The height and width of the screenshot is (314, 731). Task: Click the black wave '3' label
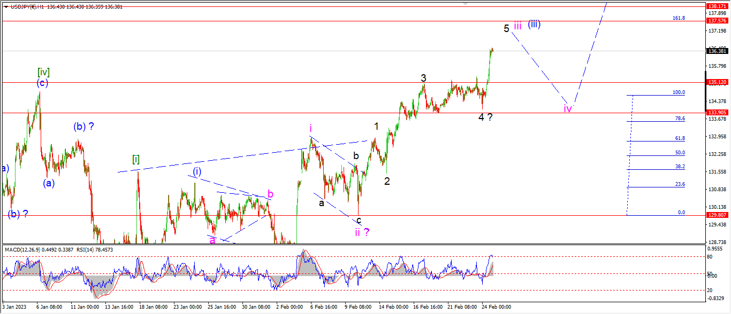(423, 78)
